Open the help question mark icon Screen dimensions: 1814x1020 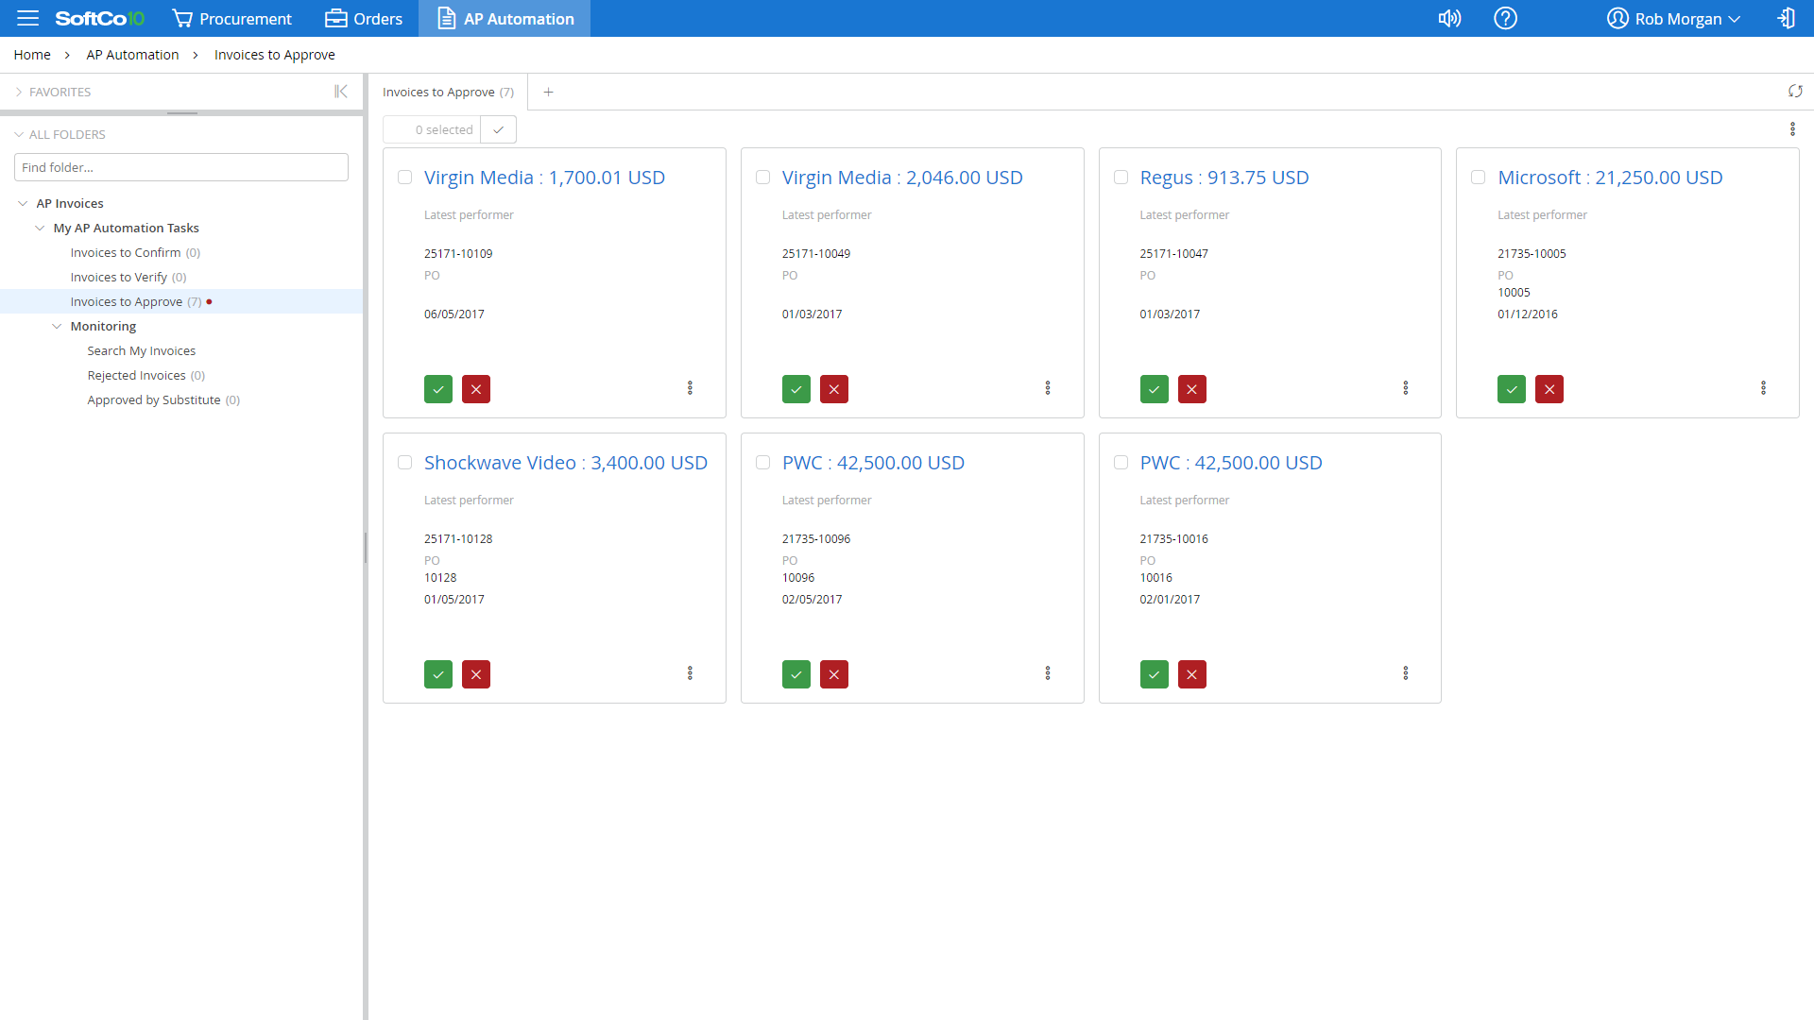pyautogui.click(x=1505, y=18)
